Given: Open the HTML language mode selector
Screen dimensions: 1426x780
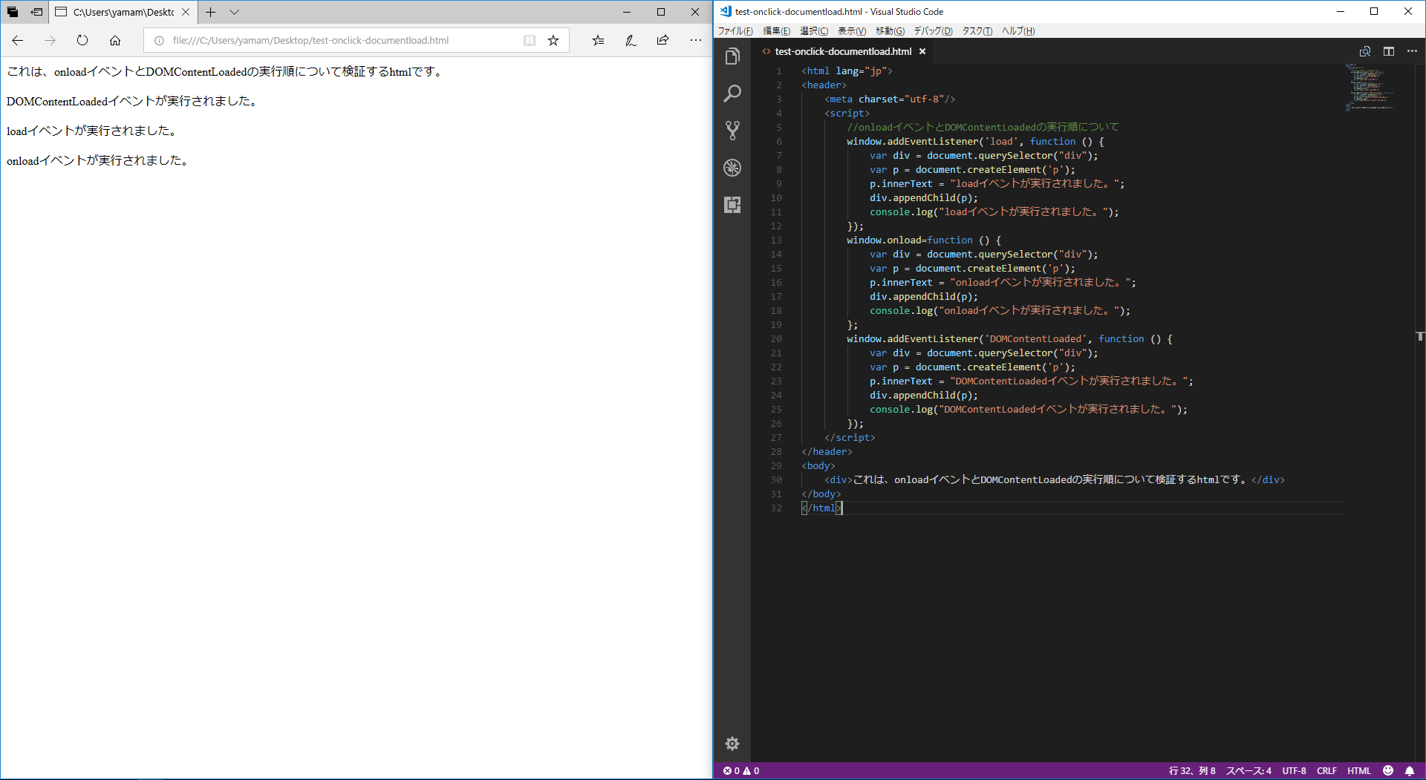Looking at the screenshot, I should (1359, 770).
